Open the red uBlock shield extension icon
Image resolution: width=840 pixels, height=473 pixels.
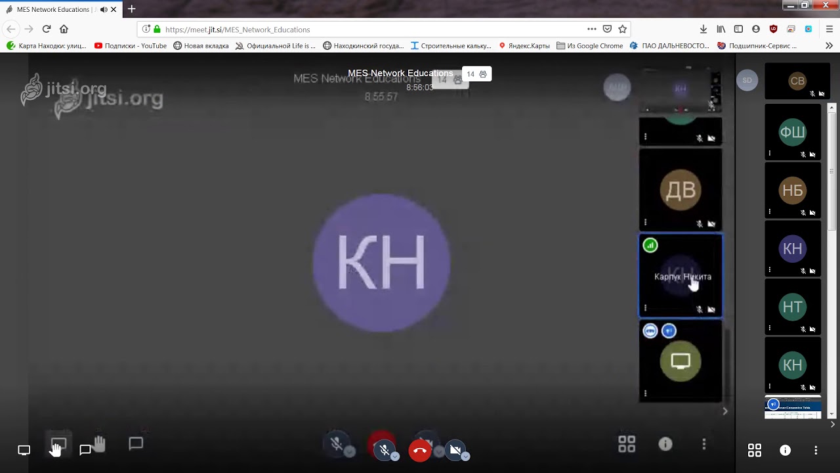pos(774,29)
